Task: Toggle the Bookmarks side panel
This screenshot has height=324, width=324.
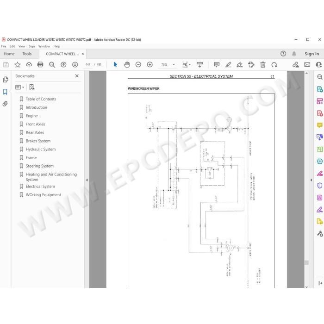Action: click(x=5, y=92)
